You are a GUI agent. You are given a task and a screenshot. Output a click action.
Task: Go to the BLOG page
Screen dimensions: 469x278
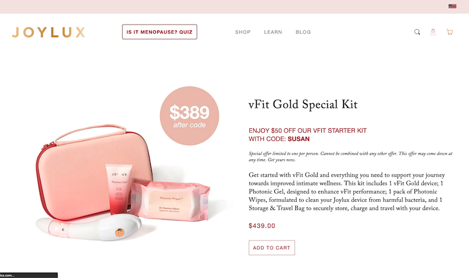tap(303, 32)
